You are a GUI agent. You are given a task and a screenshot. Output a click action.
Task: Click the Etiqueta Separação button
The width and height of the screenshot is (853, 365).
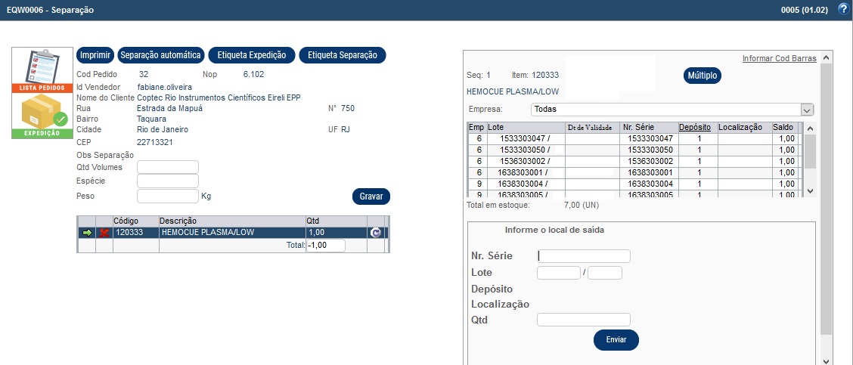(x=343, y=55)
